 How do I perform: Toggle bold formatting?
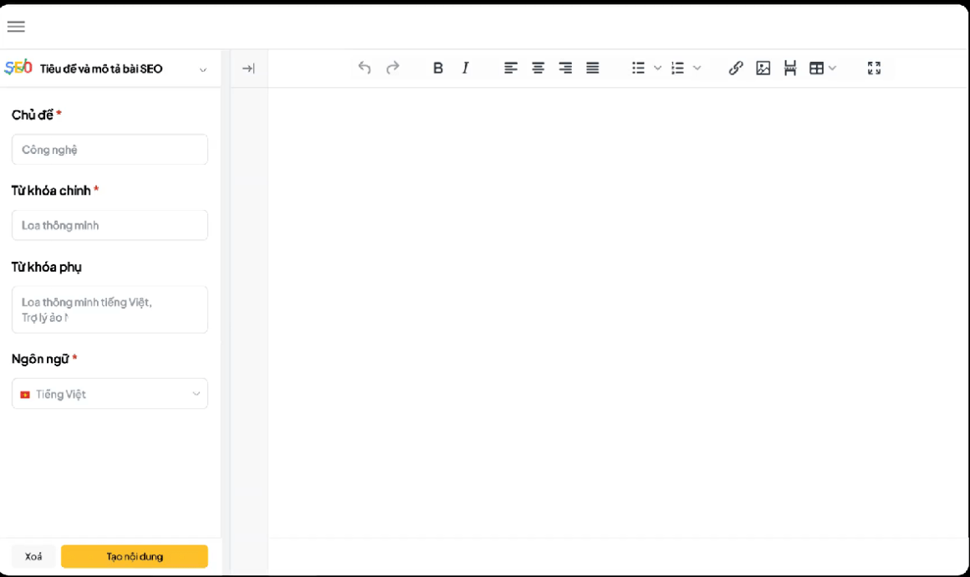(438, 68)
